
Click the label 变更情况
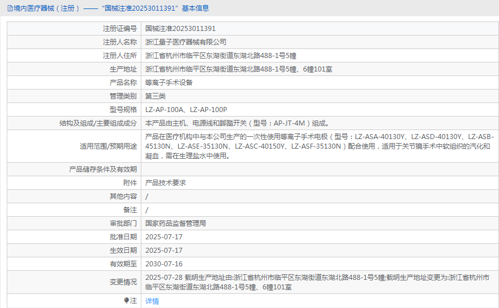[x=123, y=282]
